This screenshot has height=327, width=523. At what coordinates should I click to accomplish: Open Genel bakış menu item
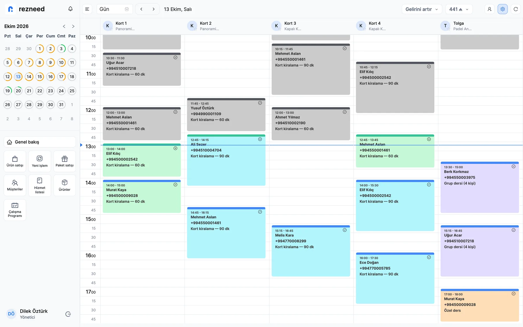[x=40, y=142]
